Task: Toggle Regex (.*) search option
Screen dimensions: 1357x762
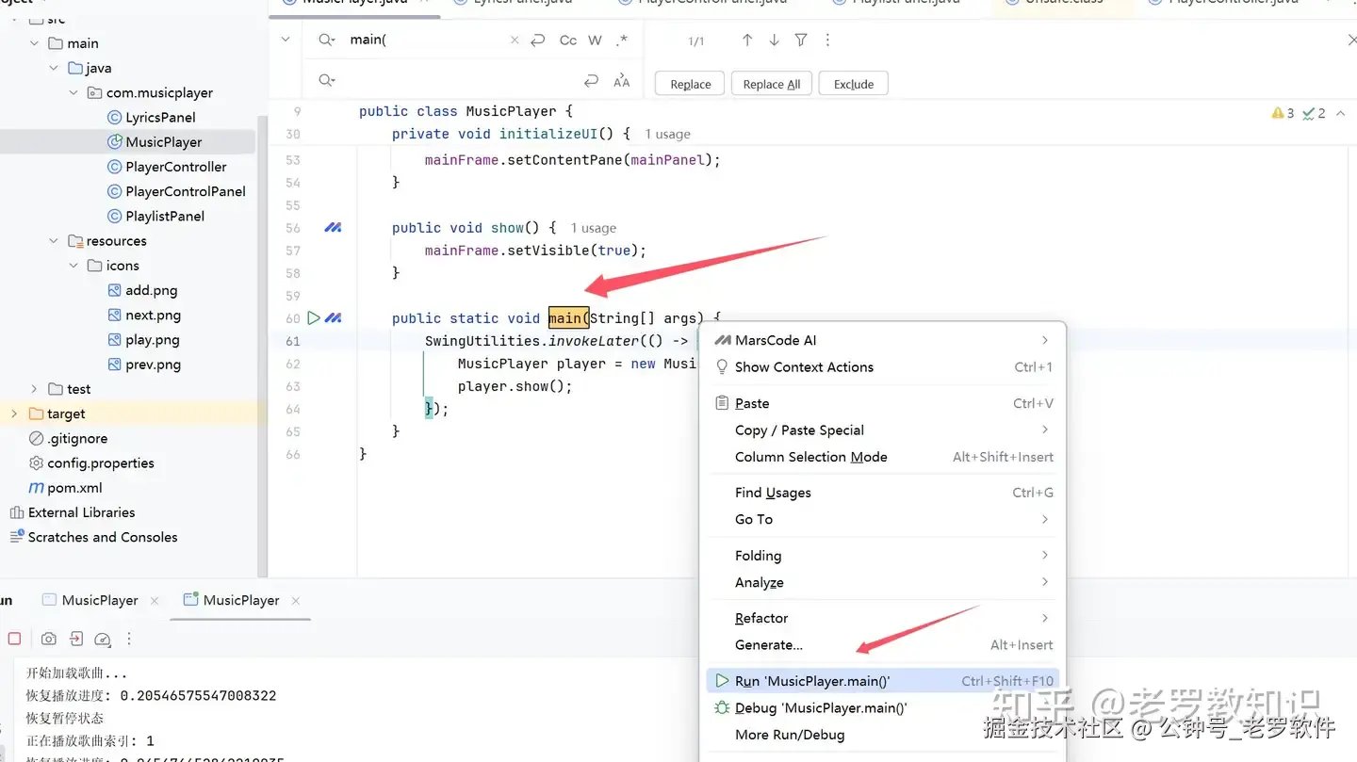Action: pyautogui.click(x=621, y=40)
